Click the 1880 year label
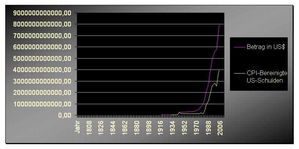 pos(137,128)
